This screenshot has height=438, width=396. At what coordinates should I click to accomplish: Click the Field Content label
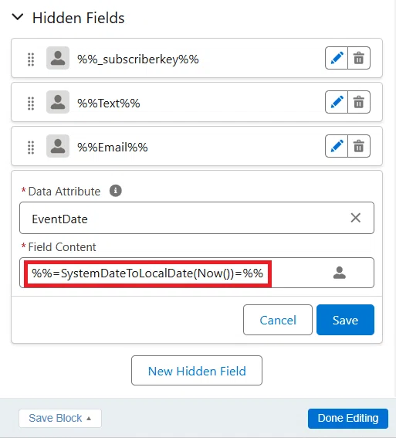click(62, 247)
